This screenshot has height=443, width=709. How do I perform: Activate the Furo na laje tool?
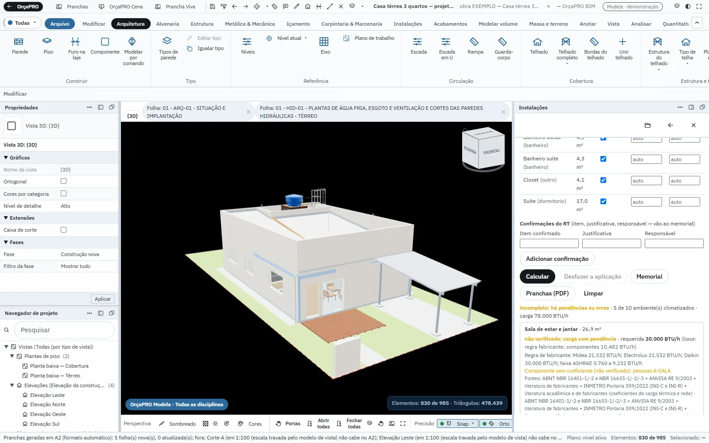(76, 49)
